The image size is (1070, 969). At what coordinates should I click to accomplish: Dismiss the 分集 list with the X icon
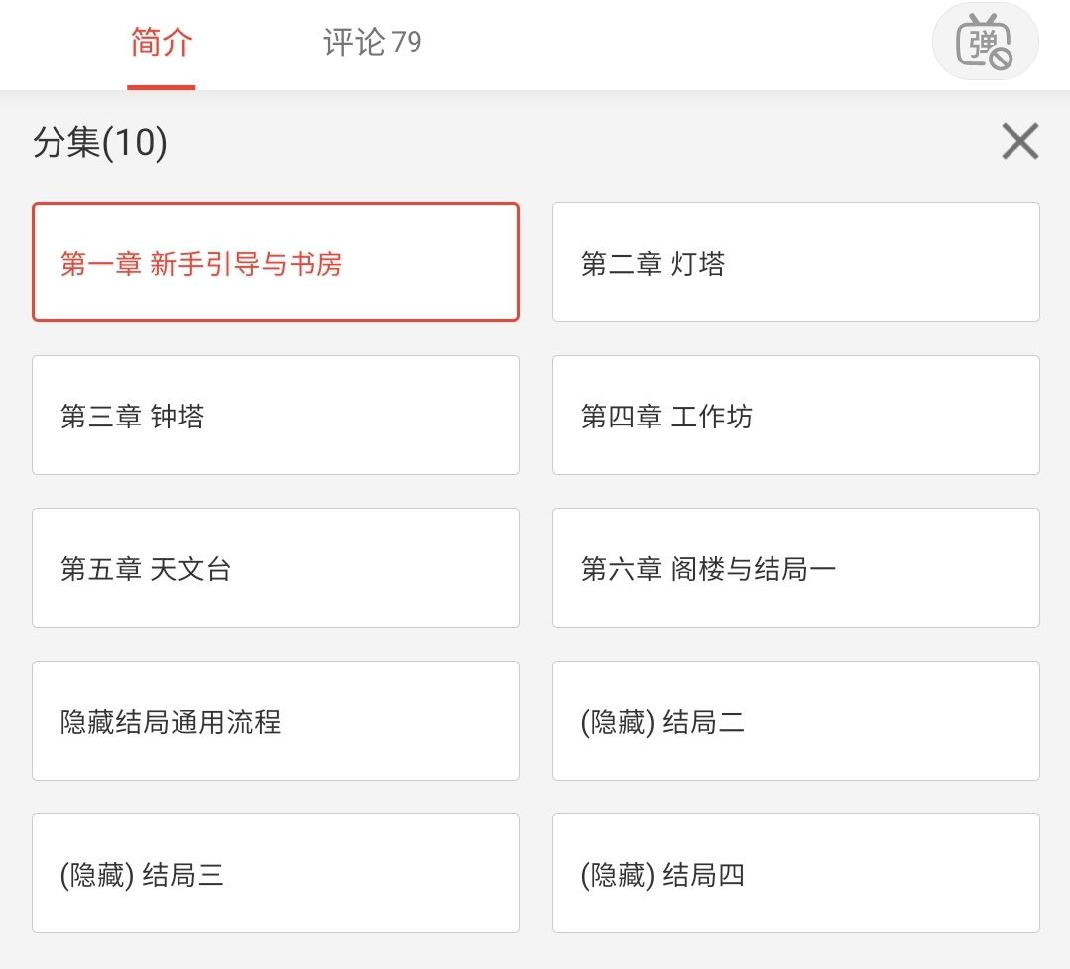click(1019, 142)
